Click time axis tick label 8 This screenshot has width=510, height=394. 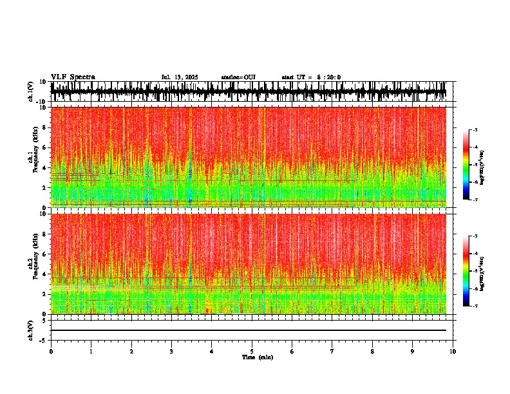coord(372,352)
